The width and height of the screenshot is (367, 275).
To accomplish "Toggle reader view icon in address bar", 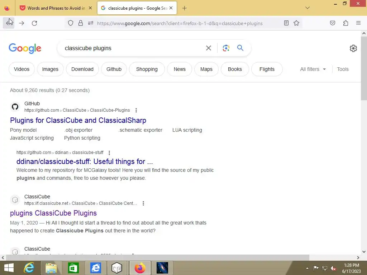I will tap(286, 23).
